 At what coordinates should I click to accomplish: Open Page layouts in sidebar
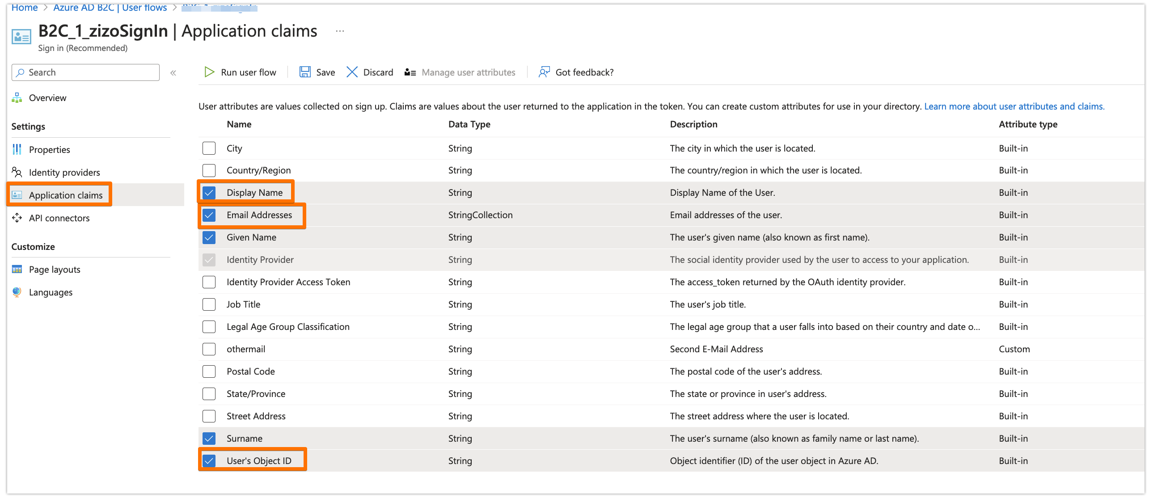click(55, 269)
